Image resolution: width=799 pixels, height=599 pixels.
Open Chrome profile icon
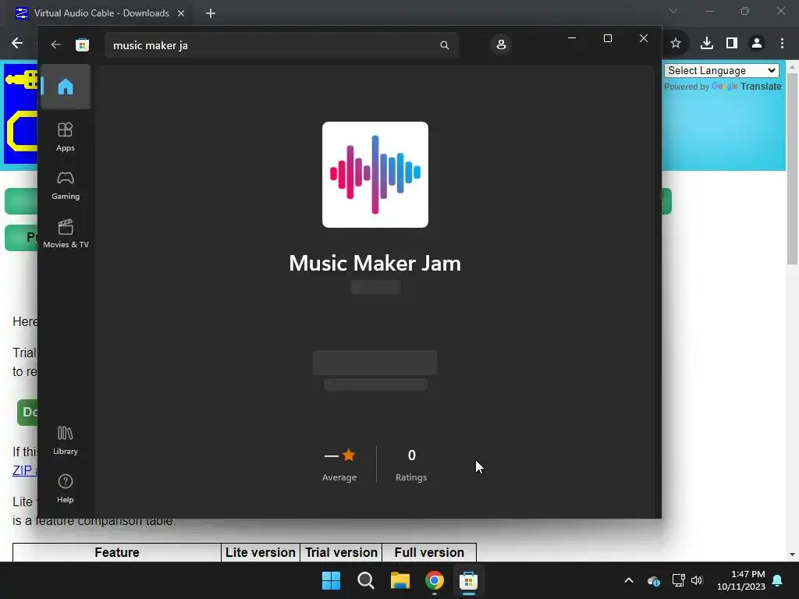(757, 44)
